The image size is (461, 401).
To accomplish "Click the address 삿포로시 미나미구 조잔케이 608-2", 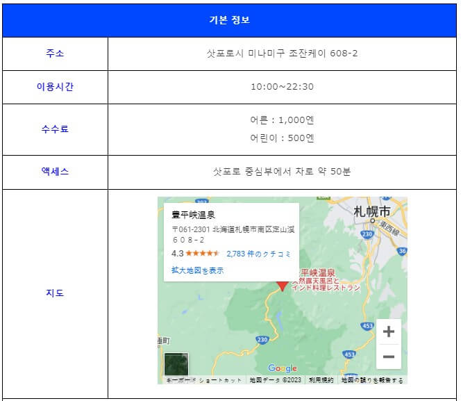I will point(283,54).
